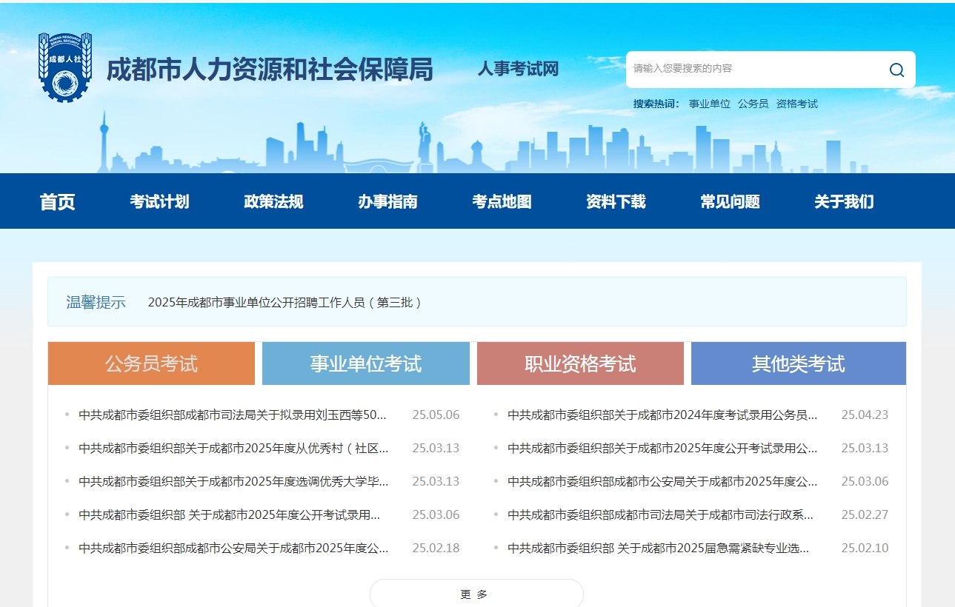Open the 办事指南 navigation menu
Screen dimensions: 955x607
tap(386, 201)
